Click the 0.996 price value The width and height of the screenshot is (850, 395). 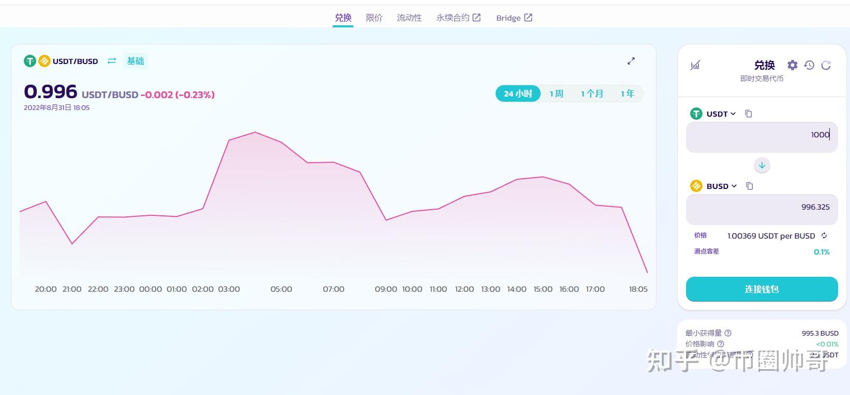pyautogui.click(x=51, y=91)
